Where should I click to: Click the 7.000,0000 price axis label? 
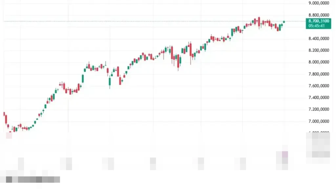point(319,121)
